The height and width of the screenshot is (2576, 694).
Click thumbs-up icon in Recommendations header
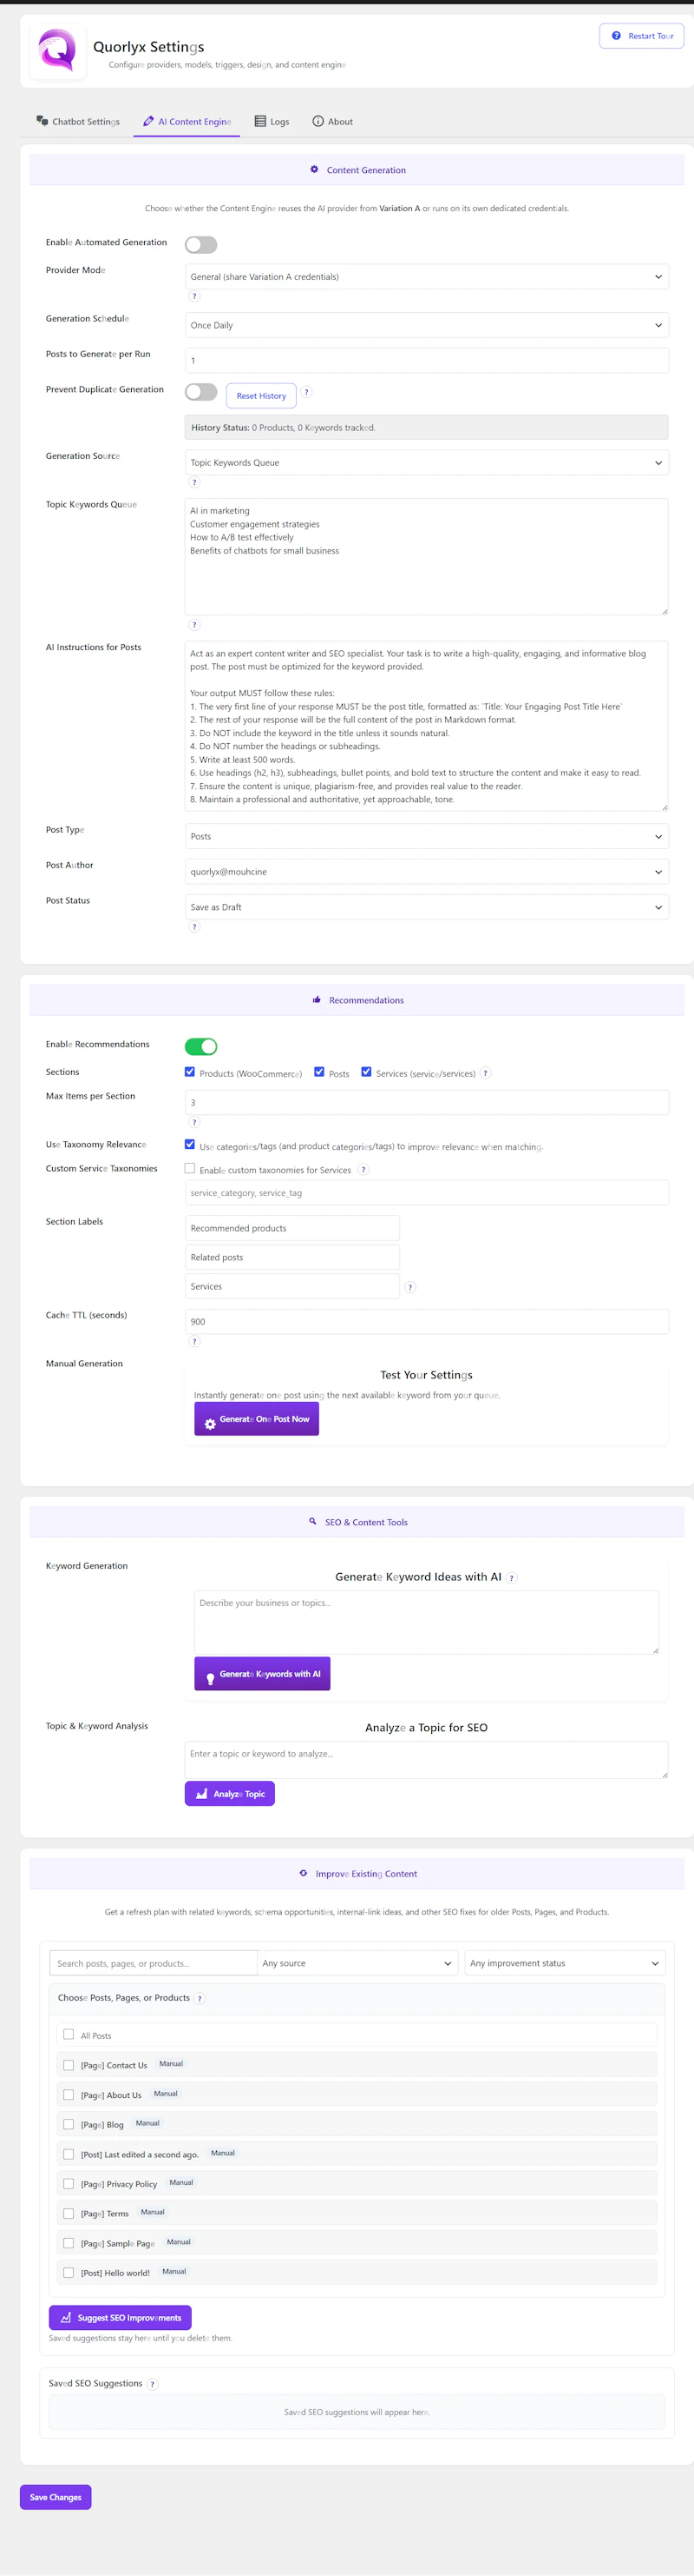317,999
